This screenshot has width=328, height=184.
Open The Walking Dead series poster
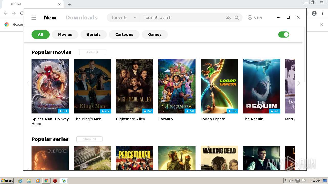219,158
